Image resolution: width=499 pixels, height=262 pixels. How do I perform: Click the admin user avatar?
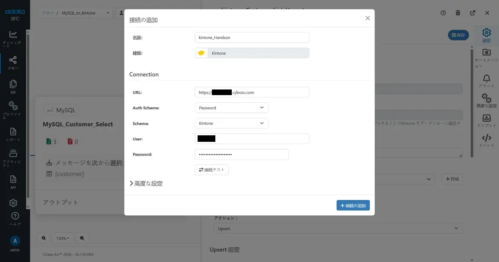coord(15,241)
